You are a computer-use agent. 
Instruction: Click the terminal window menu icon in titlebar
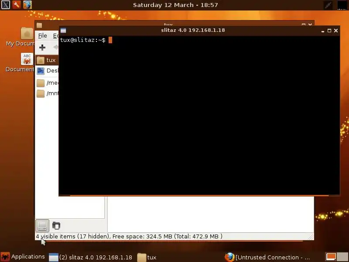tap(63, 31)
